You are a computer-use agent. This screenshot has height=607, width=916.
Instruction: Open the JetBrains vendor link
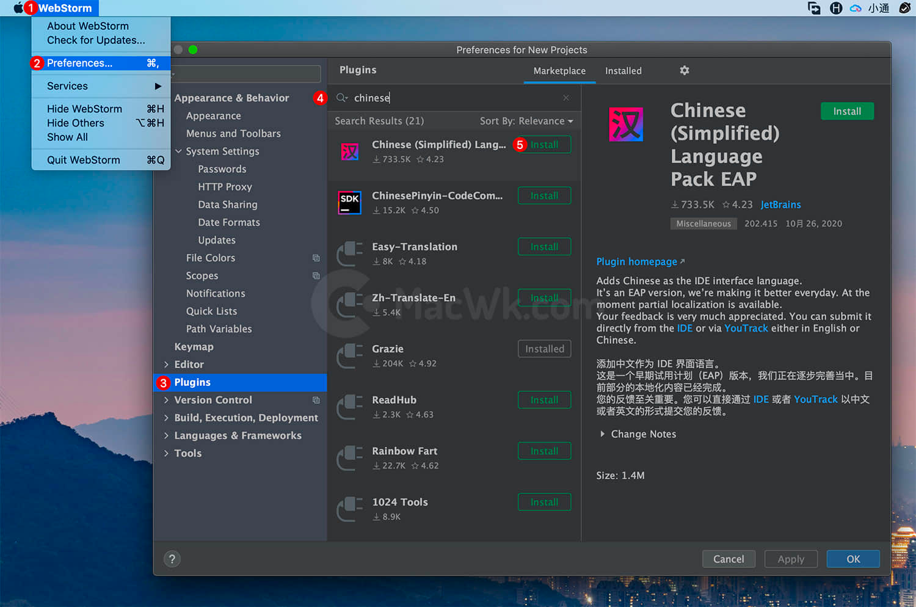pos(780,205)
